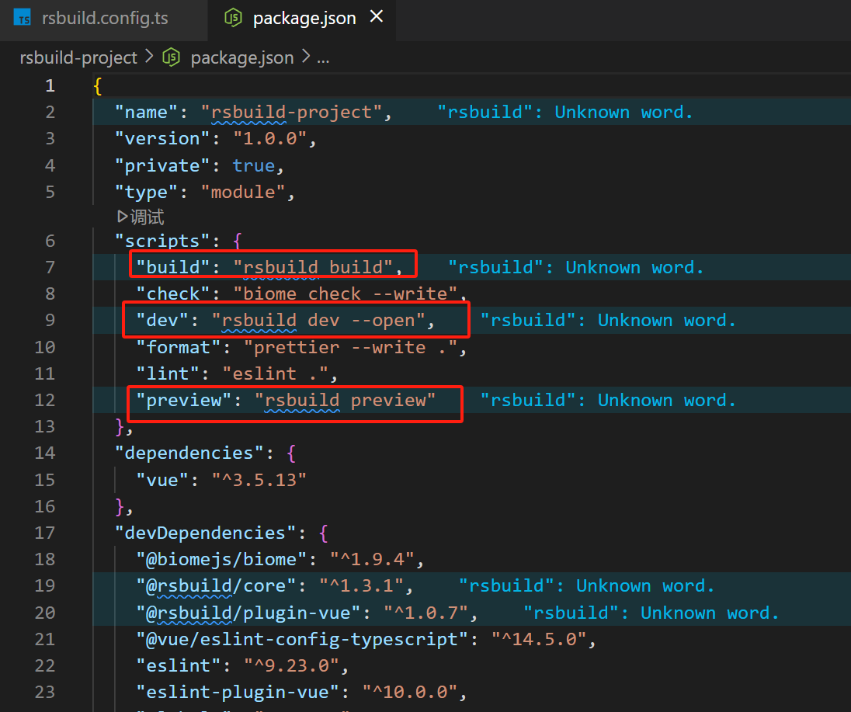Click line number 14 in gutter
Screen dimensions: 851x712
(45, 453)
